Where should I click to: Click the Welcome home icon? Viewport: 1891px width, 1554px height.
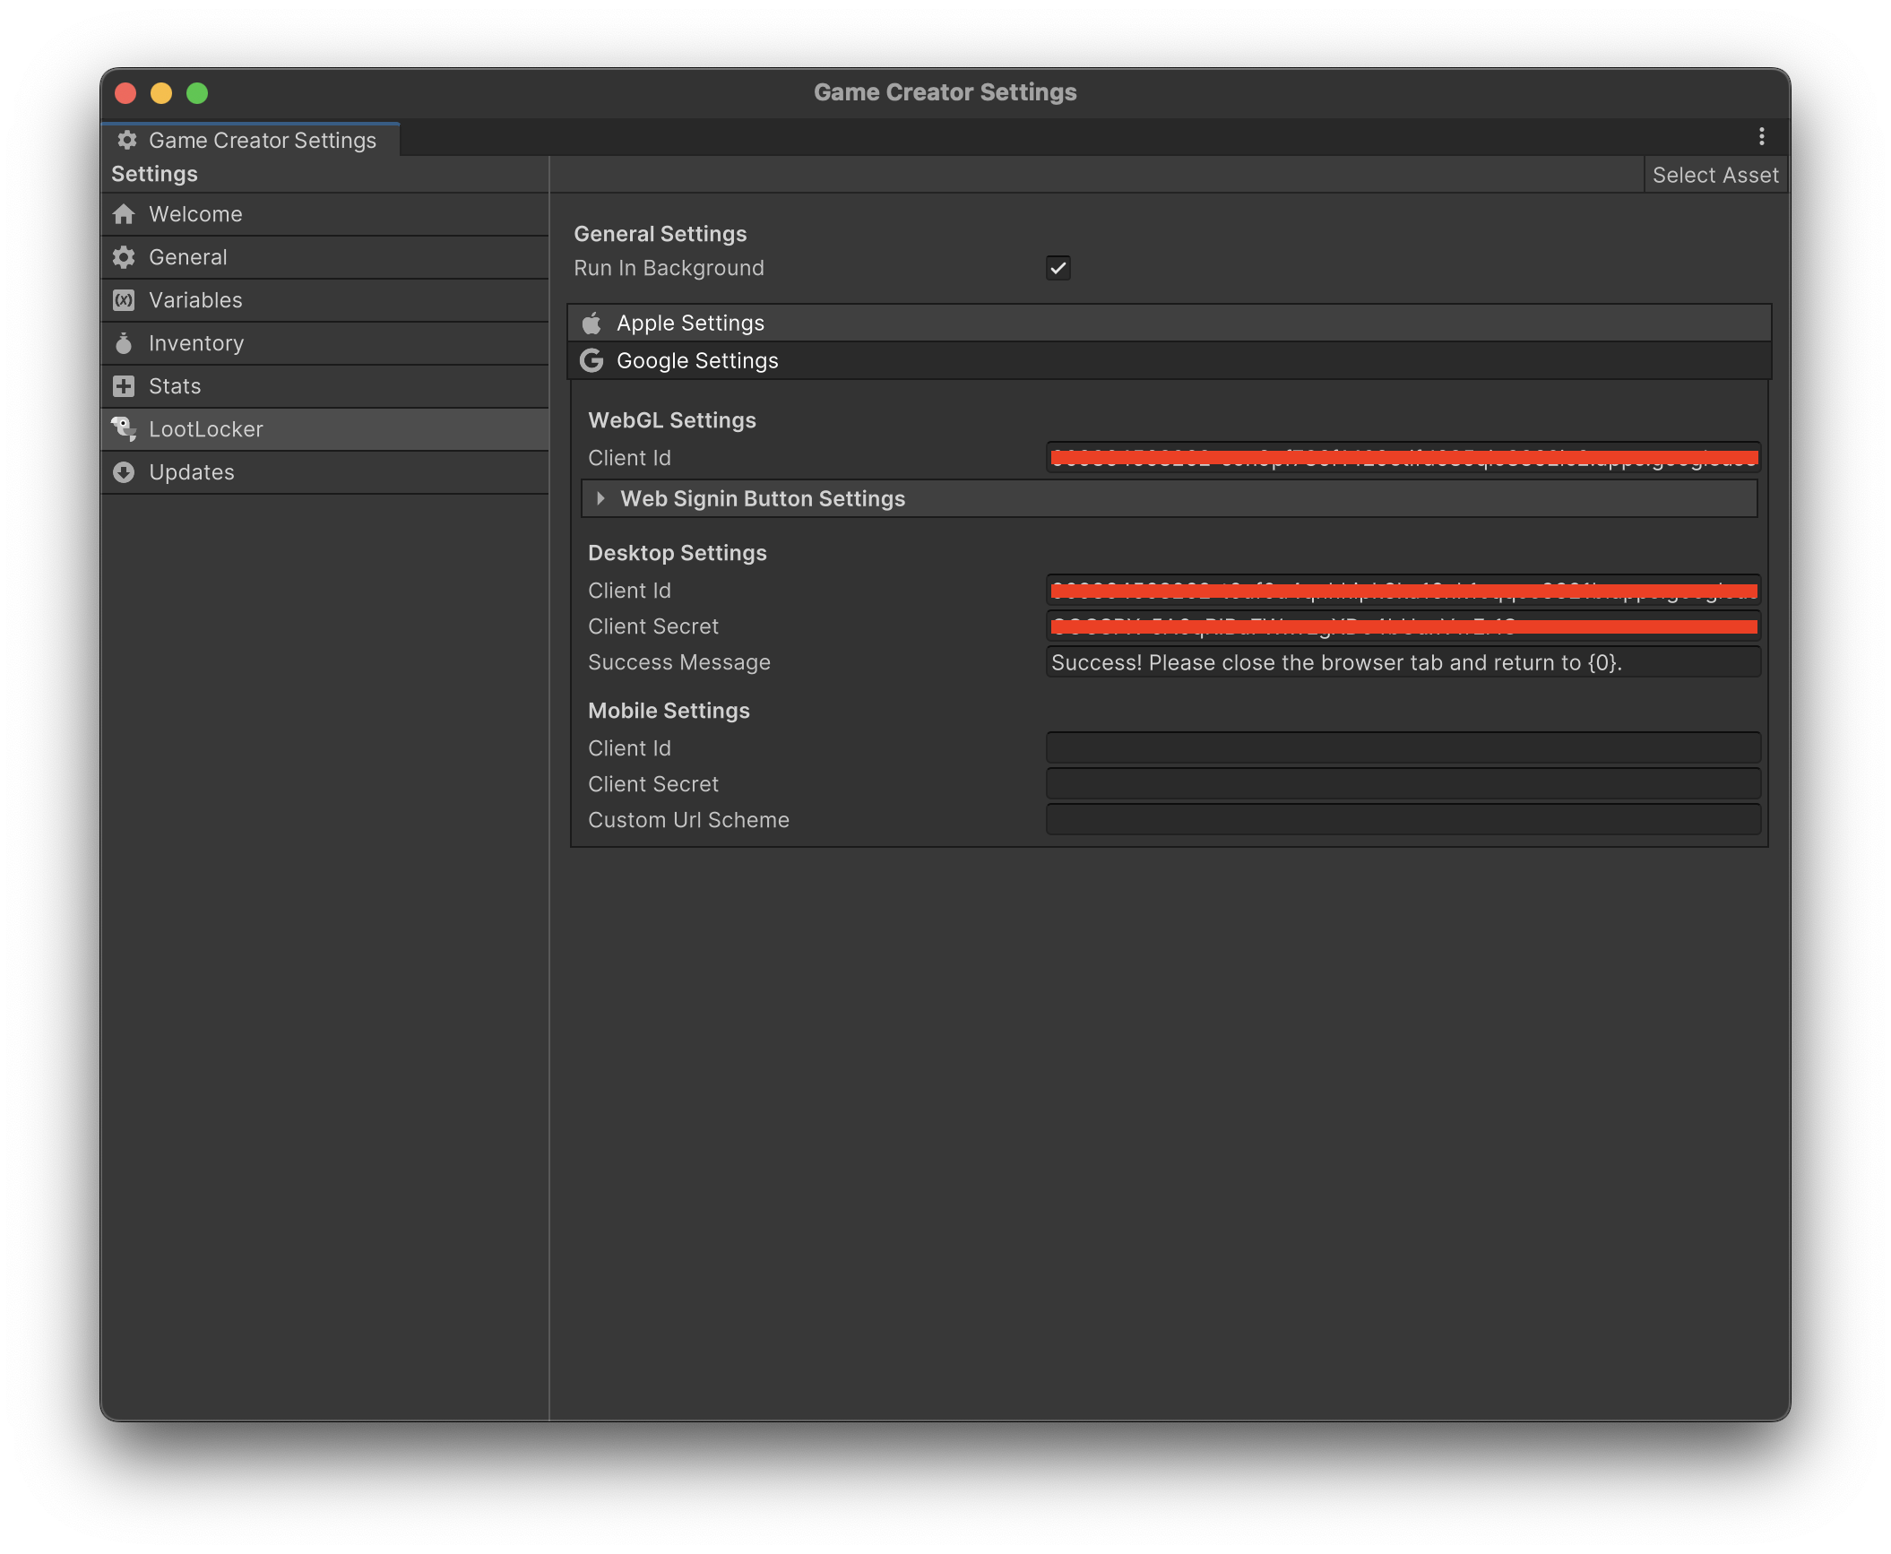[x=124, y=214]
